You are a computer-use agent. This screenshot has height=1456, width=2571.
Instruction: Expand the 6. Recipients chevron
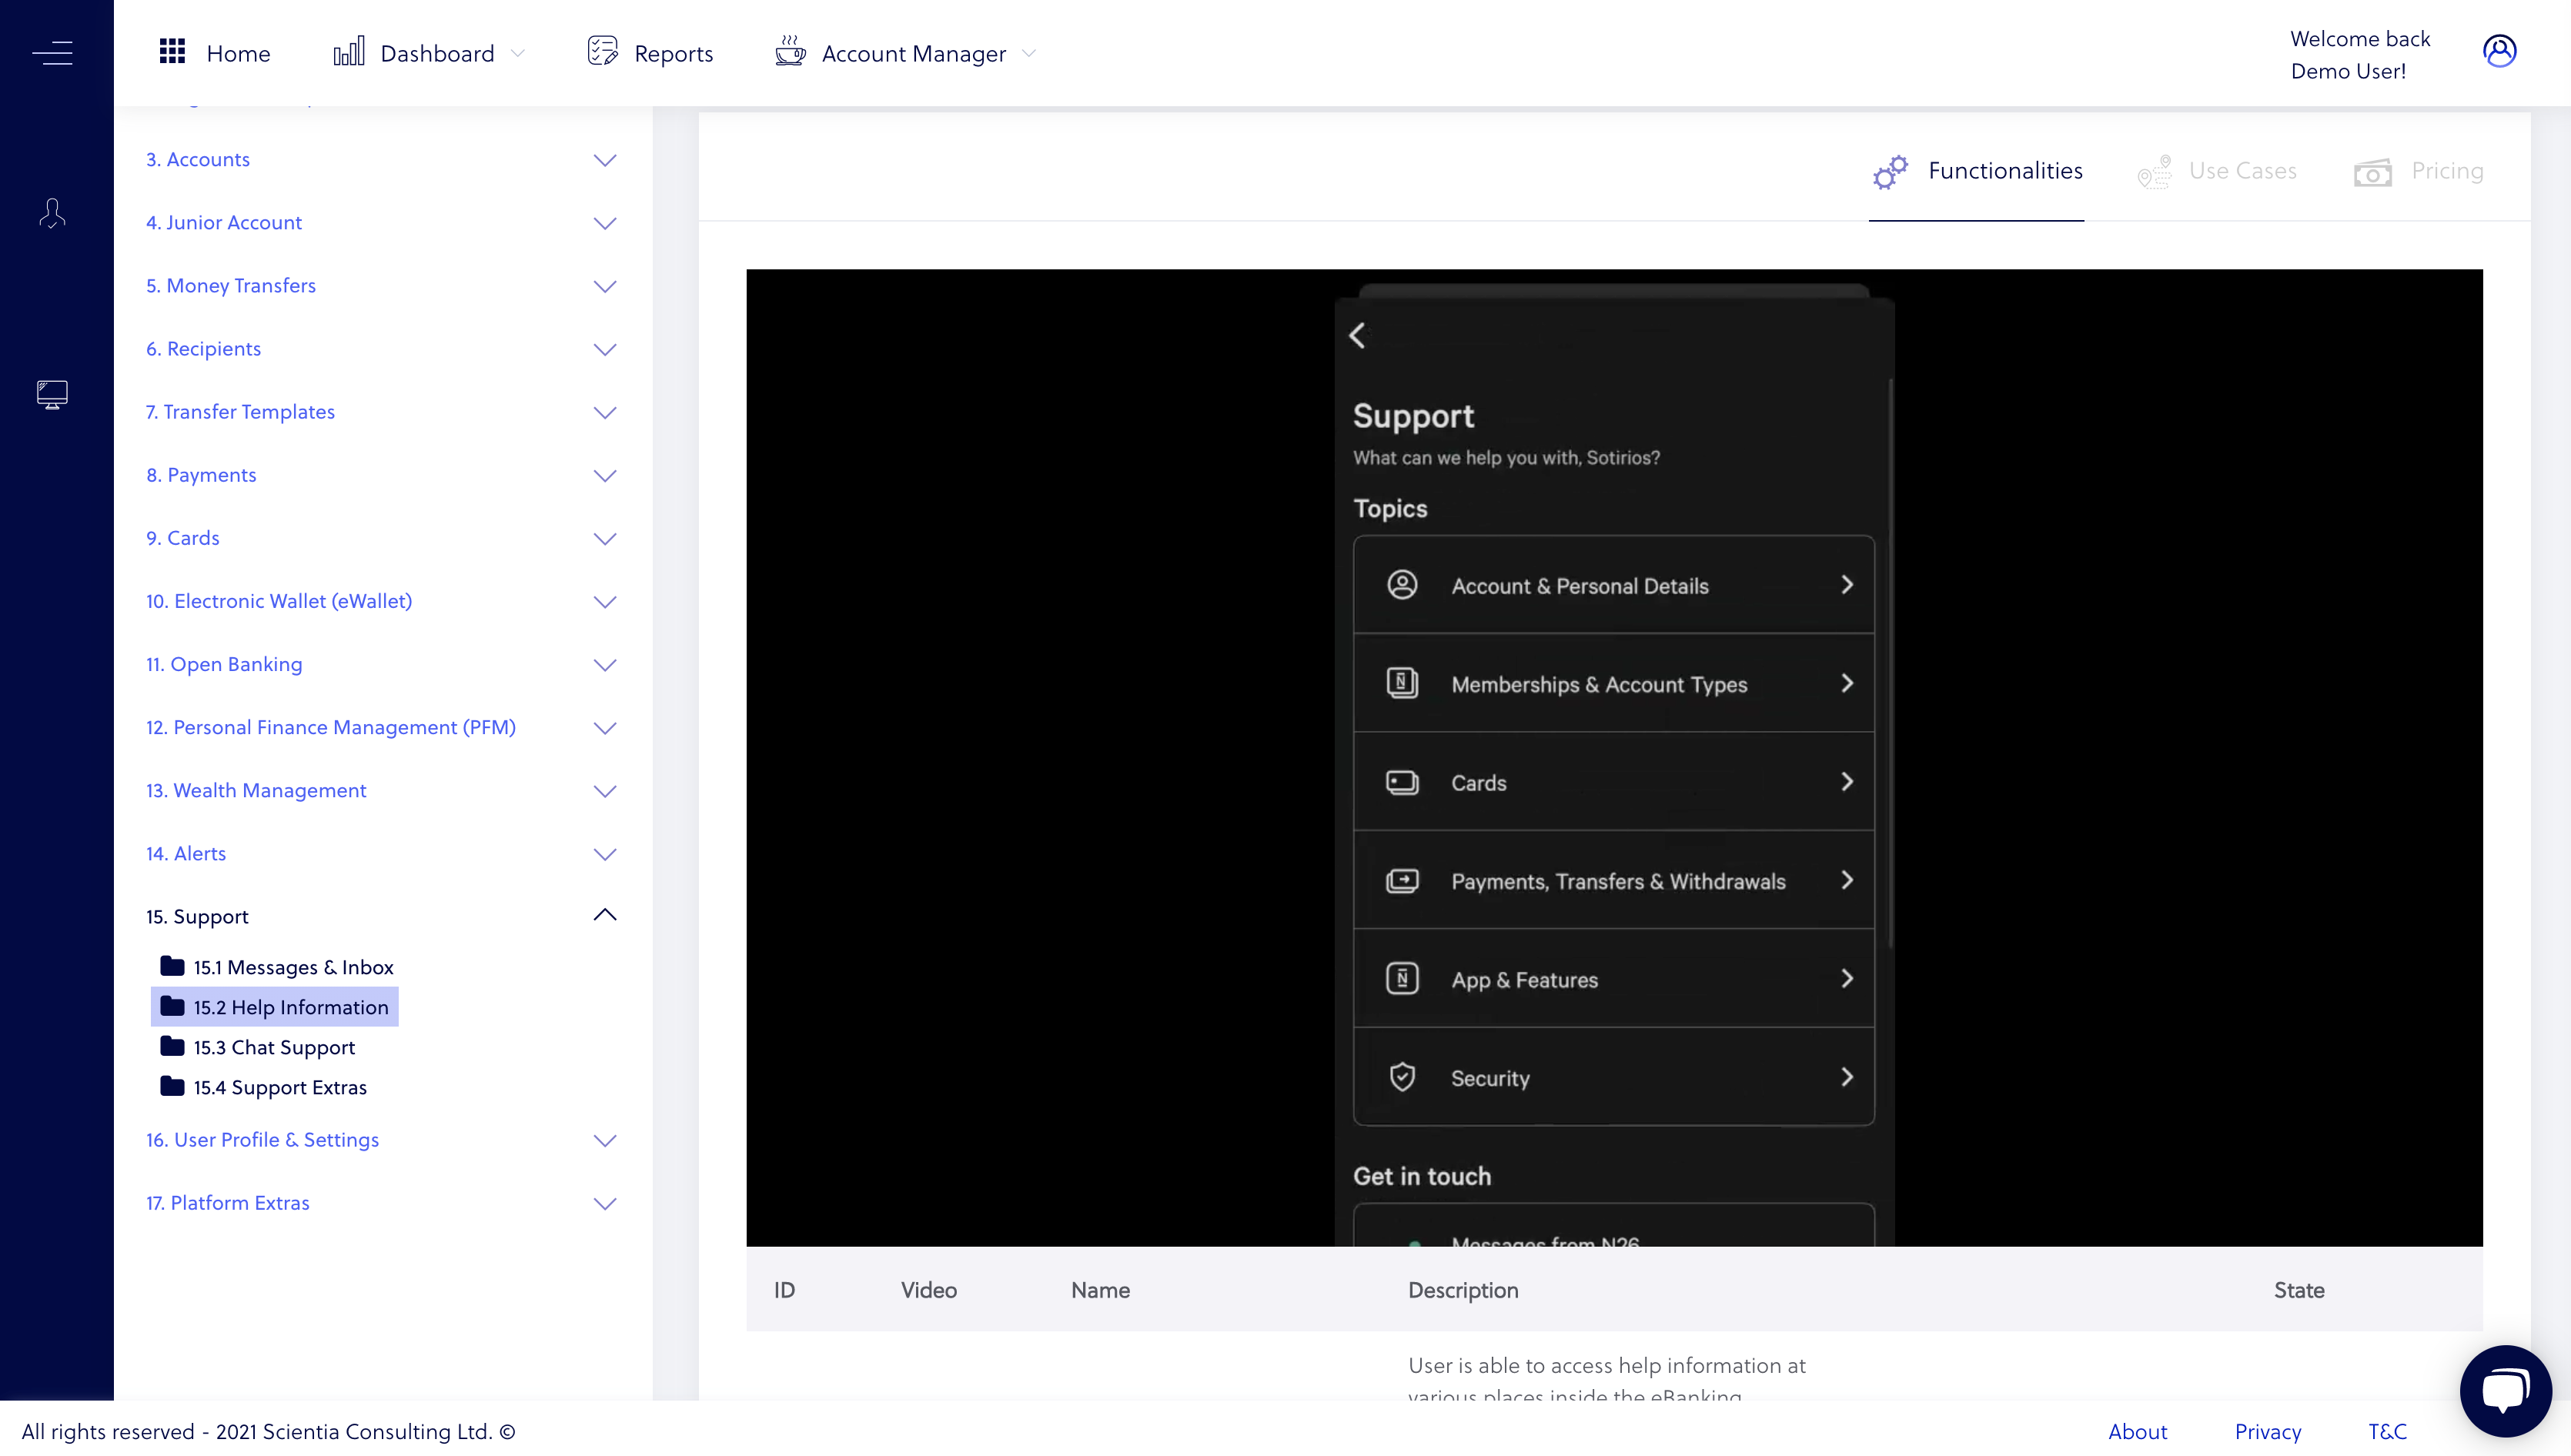point(604,349)
